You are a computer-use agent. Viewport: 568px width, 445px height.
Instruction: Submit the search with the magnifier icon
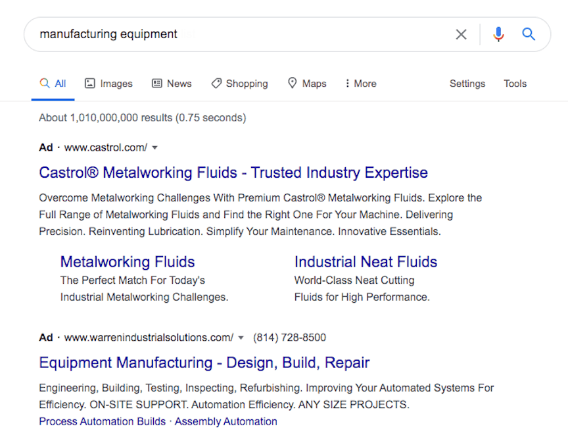coord(529,34)
